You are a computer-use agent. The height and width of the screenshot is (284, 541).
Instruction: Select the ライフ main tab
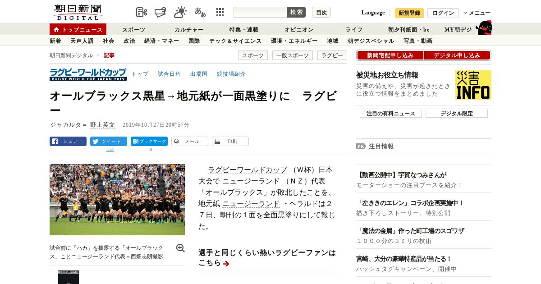point(354,30)
